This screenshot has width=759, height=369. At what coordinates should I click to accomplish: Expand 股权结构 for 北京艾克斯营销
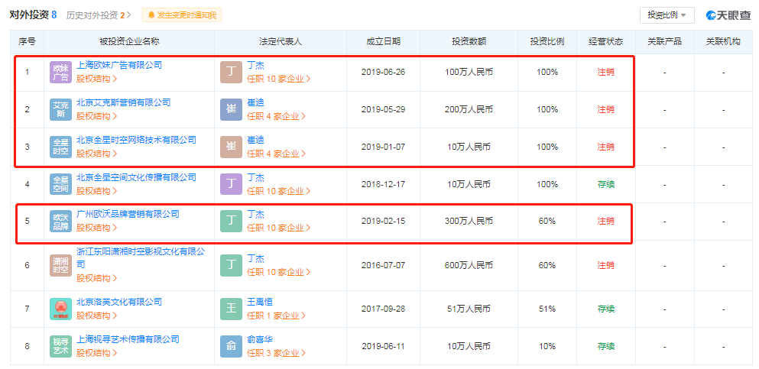tap(97, 116)
